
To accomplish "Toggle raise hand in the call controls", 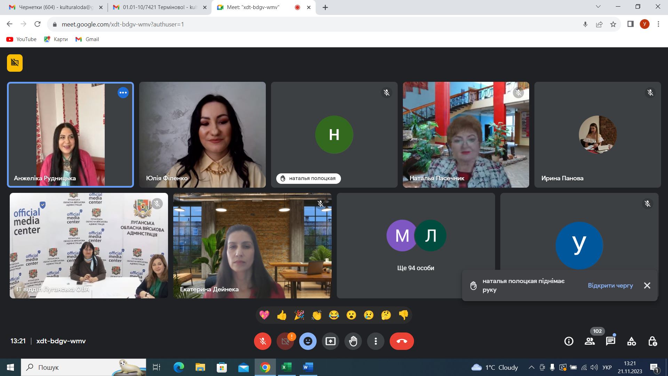I will tap(353, 341).
